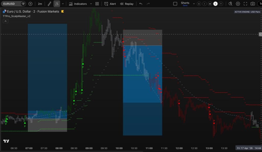Change the 2m timeframe interval

coord(40,4)
